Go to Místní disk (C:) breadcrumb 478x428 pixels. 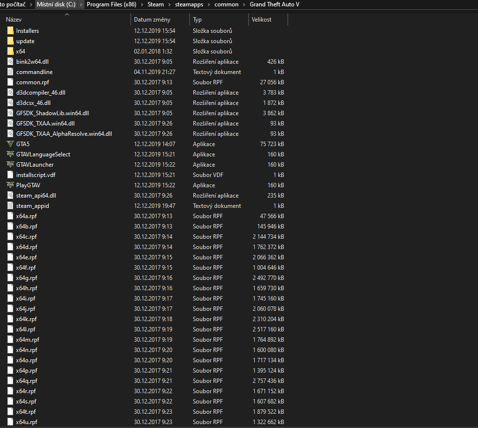56,4
